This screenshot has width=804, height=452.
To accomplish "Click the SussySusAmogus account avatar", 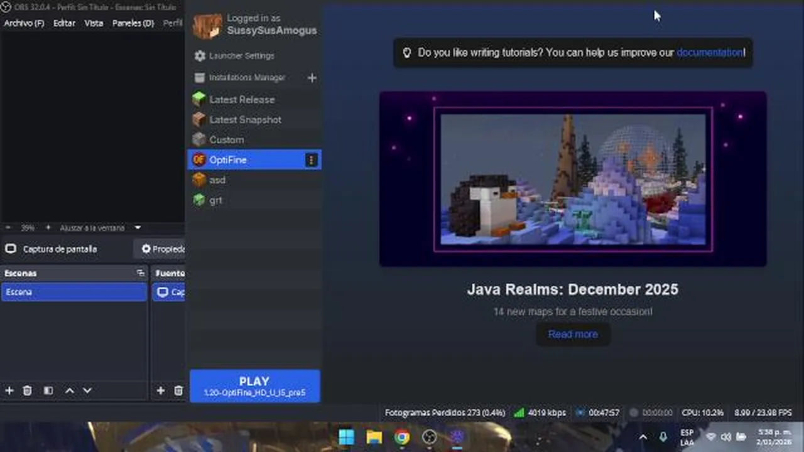I will [207, 25].
